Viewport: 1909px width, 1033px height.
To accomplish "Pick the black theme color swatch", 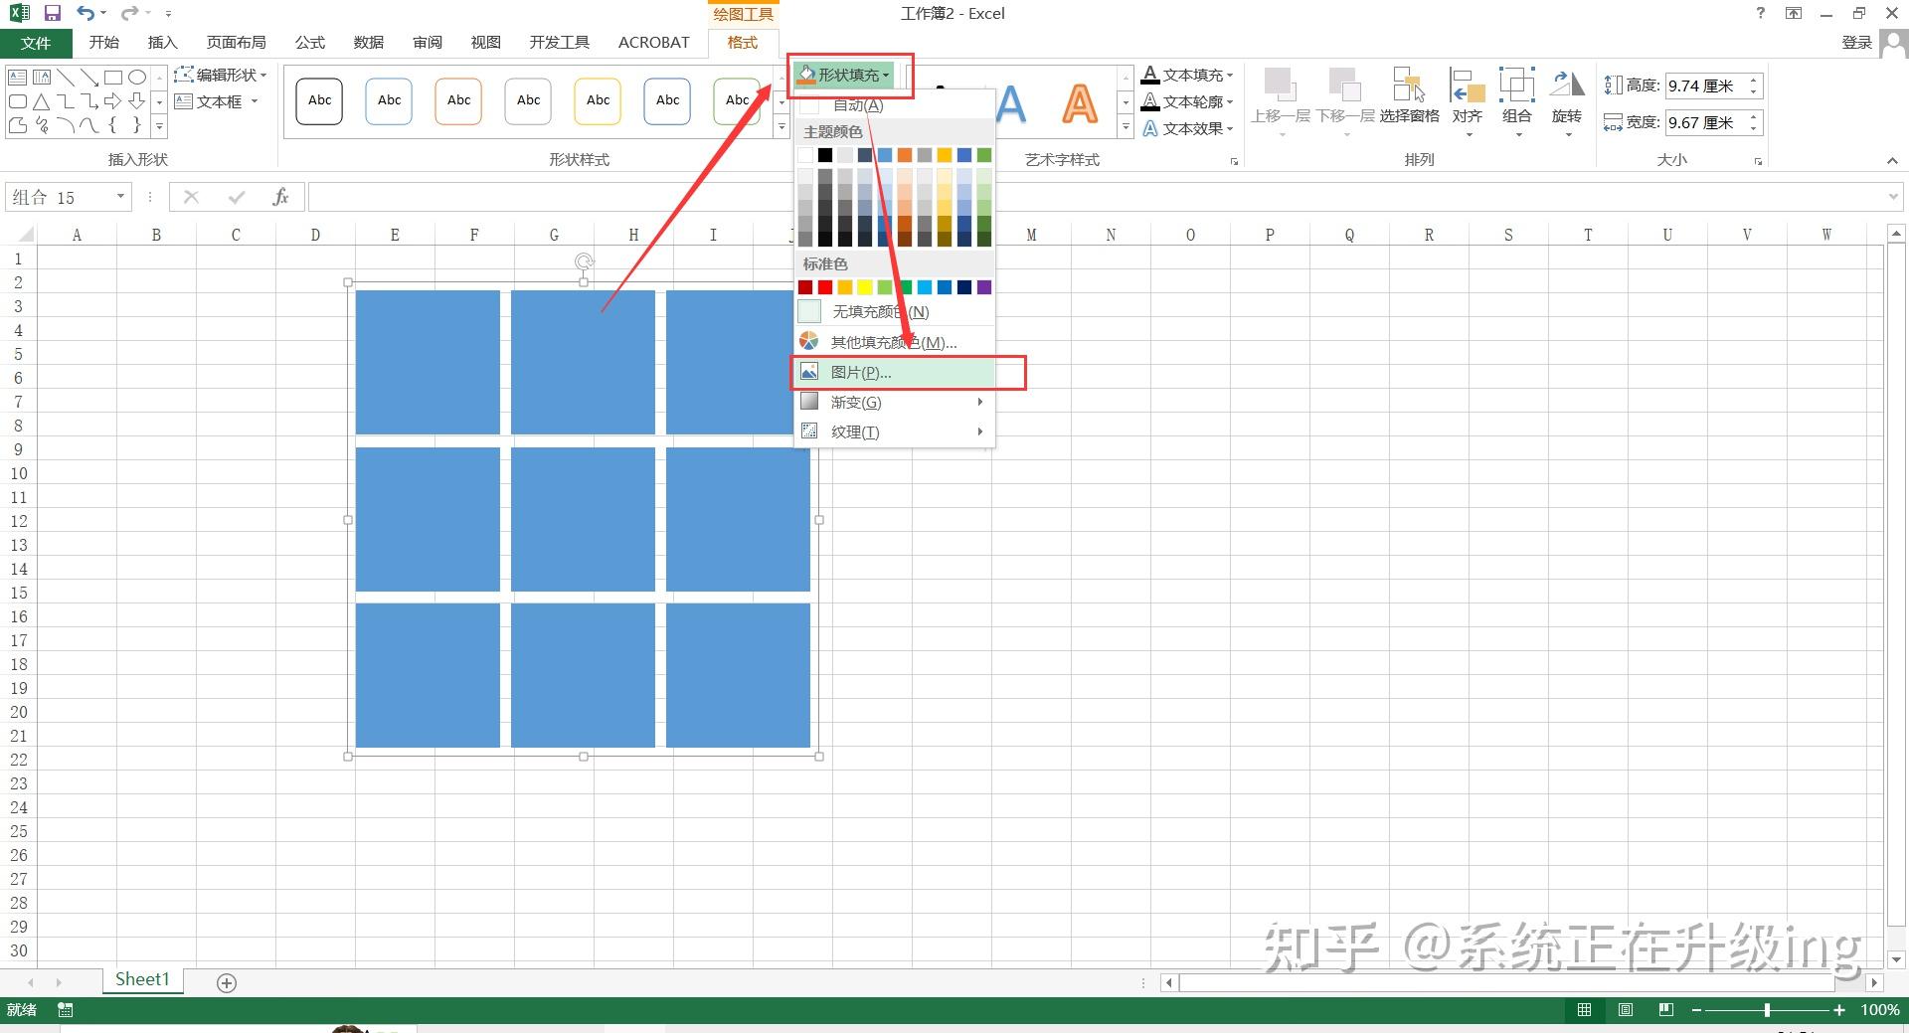I will point(825,155).
